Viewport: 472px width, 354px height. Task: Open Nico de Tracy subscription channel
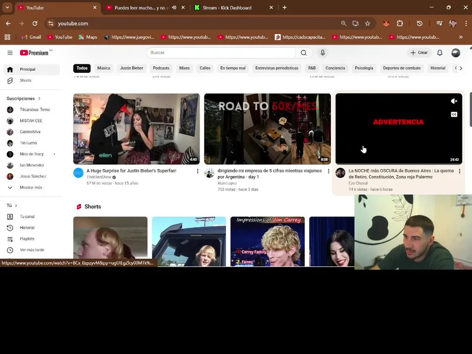pos(31,154)
